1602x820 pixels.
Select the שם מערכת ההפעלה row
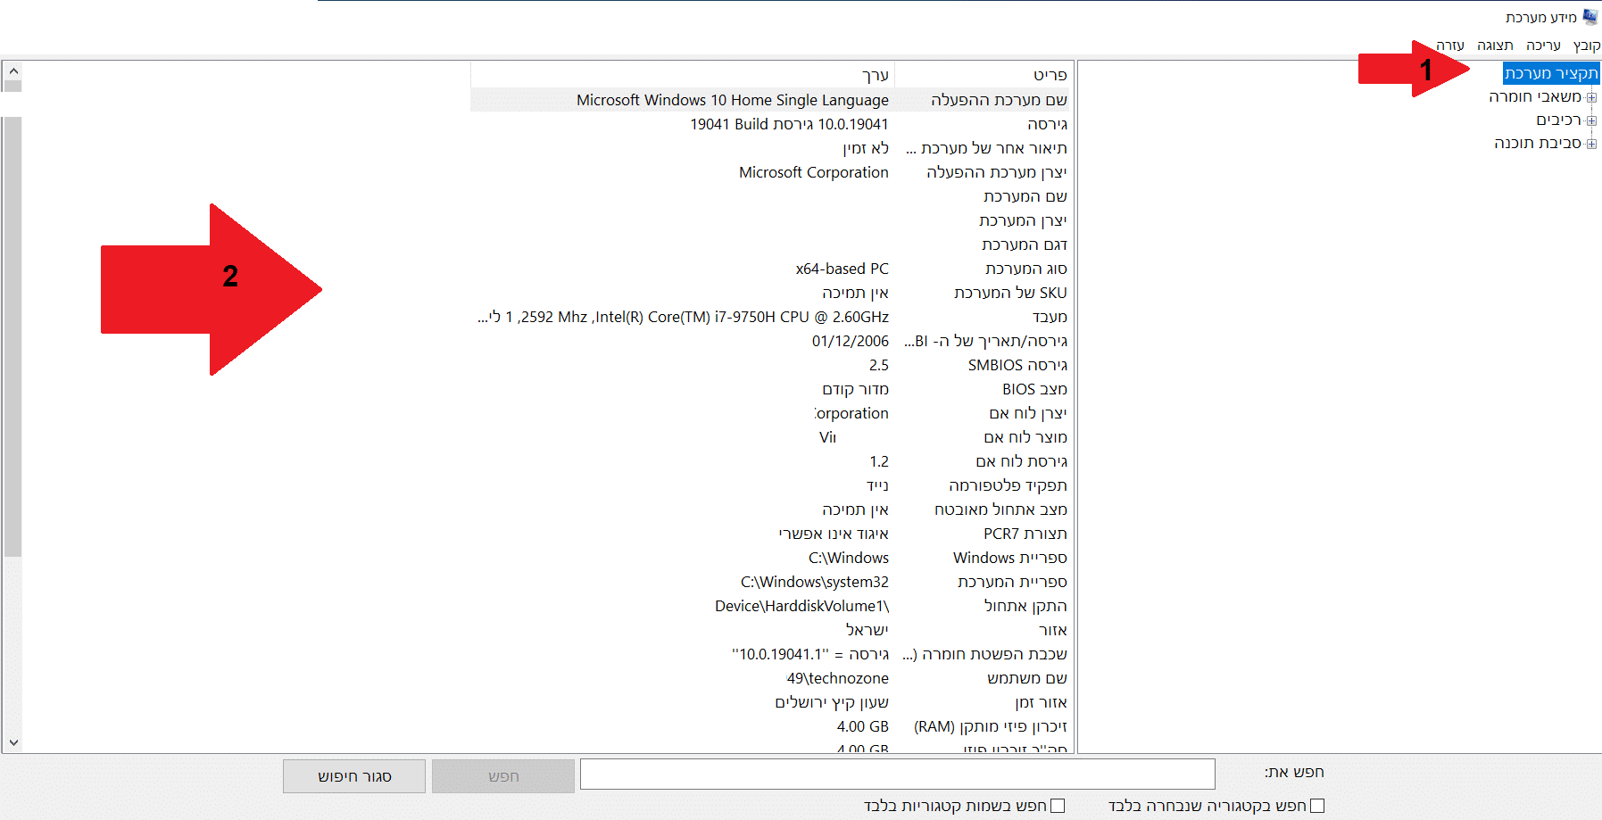tap(998, 100)
